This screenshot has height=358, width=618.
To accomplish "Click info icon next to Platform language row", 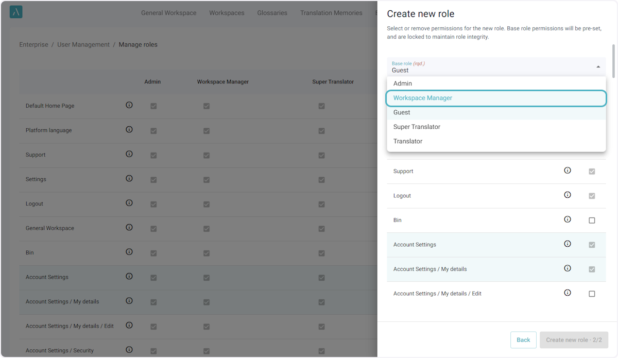I will click(x=129, y=130).
